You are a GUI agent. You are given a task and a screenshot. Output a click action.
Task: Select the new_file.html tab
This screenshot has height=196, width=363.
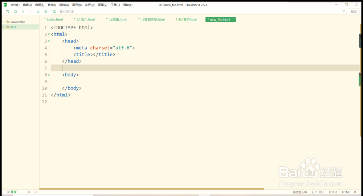(220, 20)
